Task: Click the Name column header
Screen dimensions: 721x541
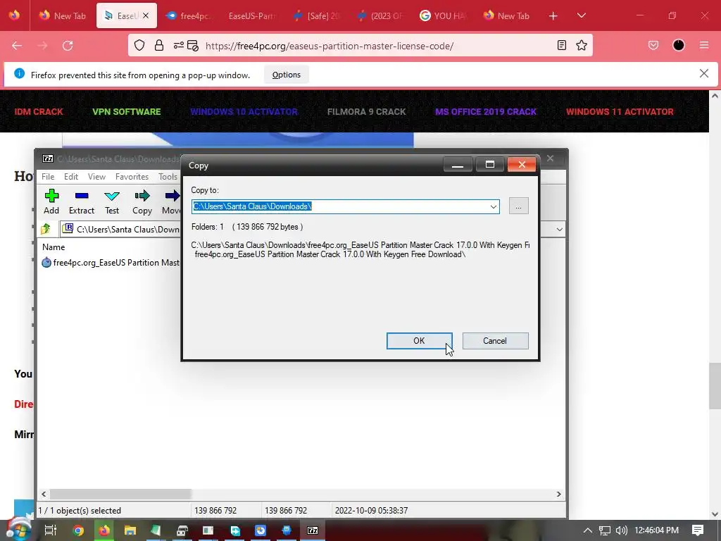Action: [x=54, y=247]
